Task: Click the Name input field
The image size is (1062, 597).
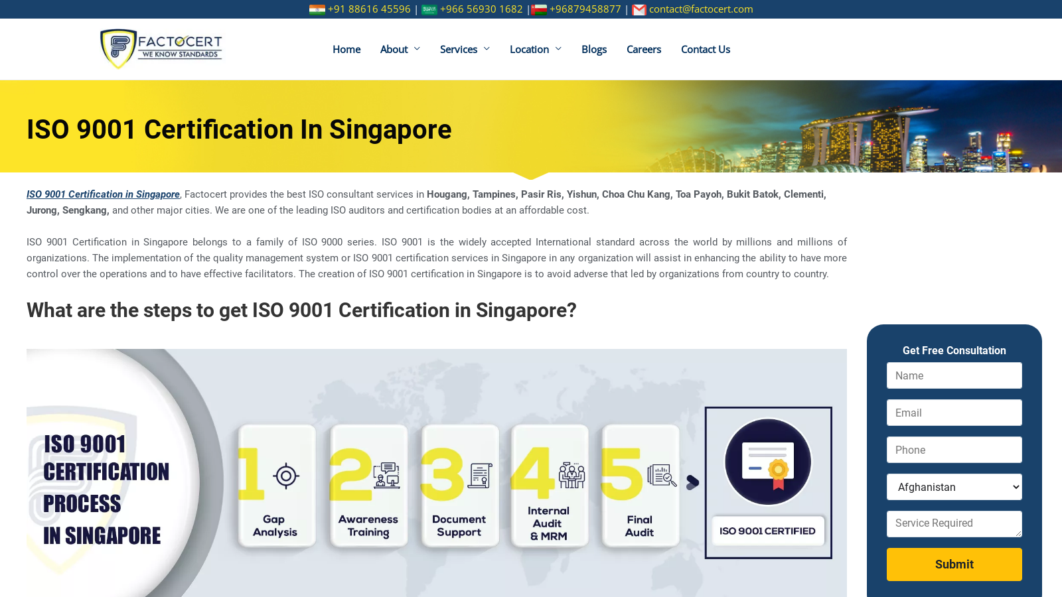Action: (954, 375)
